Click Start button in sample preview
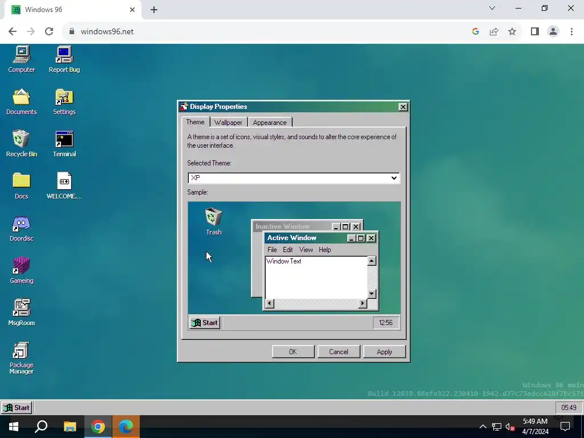Viewport: 584px width, 438px height. (x=205, y=323)
